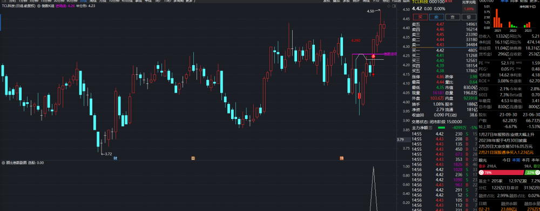Viewport: 540px width, 211px height.
Task: Click the orange event marker on timeline
Action: coord(193,158)
